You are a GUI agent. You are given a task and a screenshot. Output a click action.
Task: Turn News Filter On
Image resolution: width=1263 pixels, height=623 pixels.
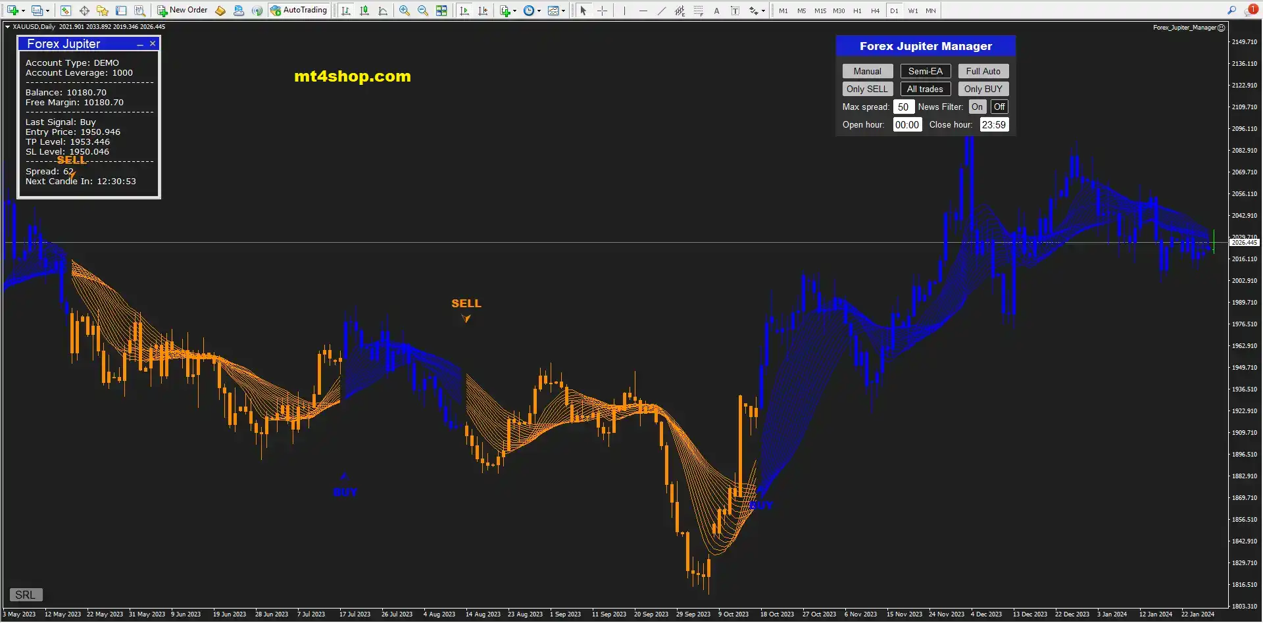pyautogui.click(x=977, y=107)
